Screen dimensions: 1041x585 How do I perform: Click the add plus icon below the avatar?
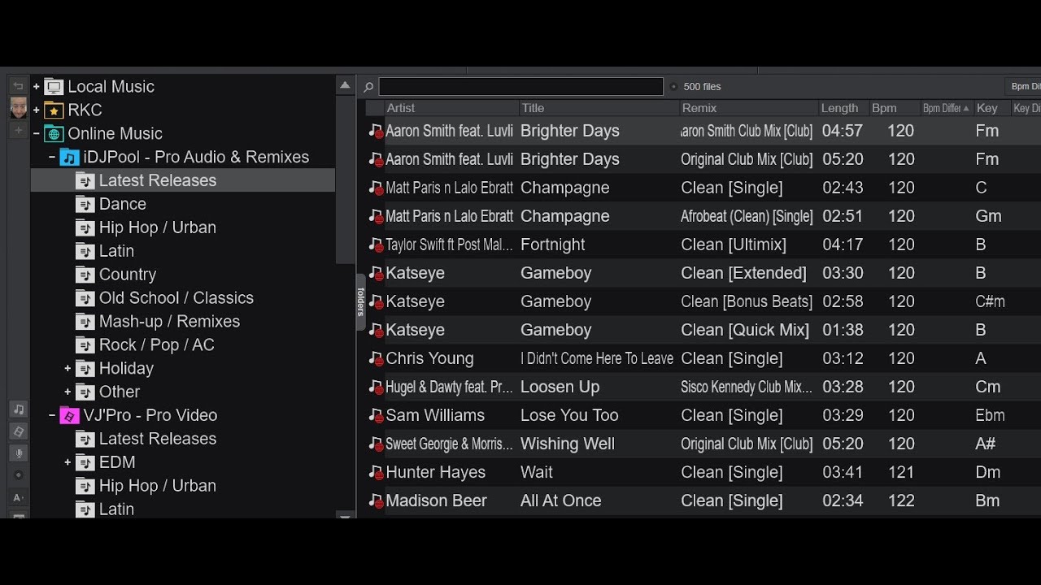(18, 130)
